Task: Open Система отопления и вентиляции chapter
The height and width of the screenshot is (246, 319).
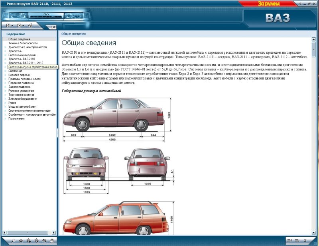Action: point(30,110)
